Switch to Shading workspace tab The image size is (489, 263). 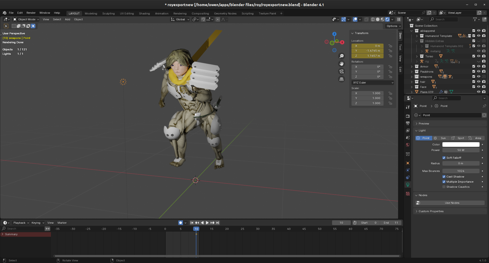(144, 14)
